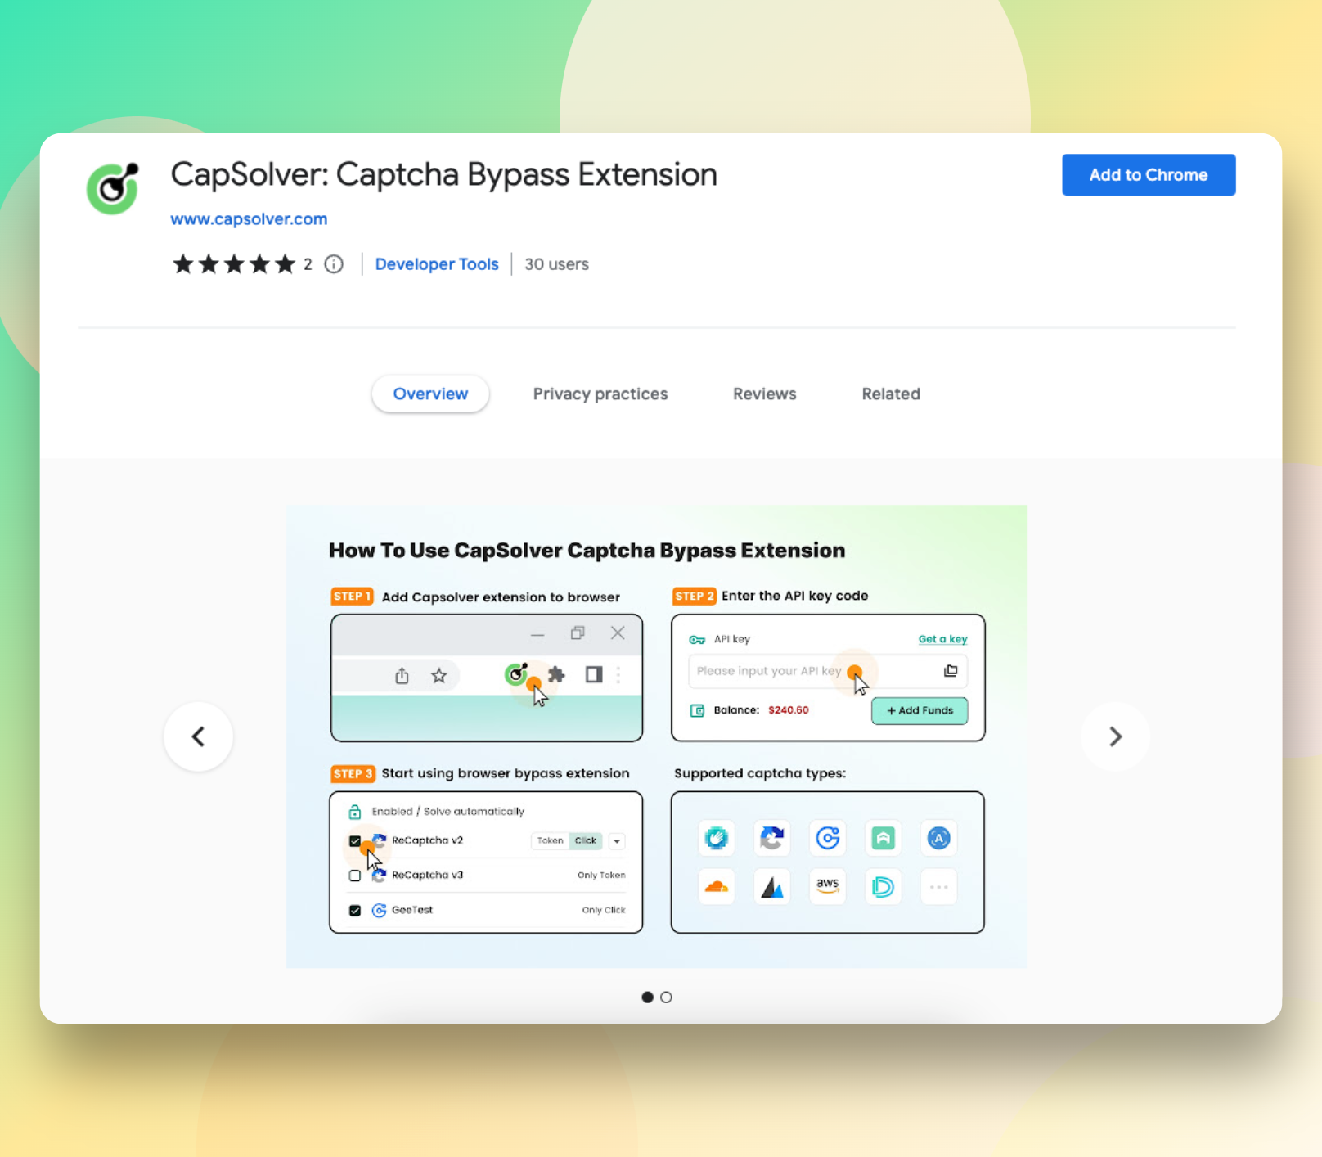Viewport: 1322px width, 1157px height.
Task: Click the Cloudflare cloud icon
Action: [x=716, y=886]
